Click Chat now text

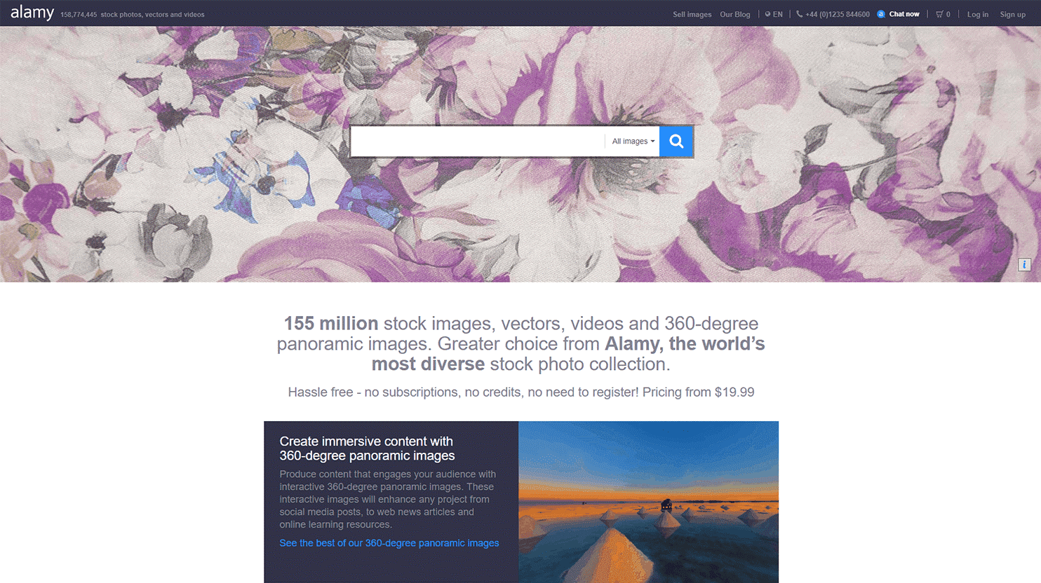(904, 14)
